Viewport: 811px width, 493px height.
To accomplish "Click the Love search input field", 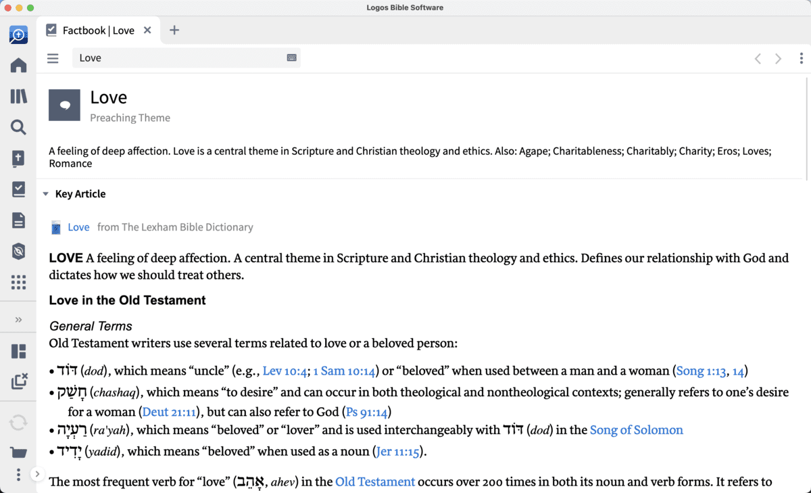I will click(179, 58).
